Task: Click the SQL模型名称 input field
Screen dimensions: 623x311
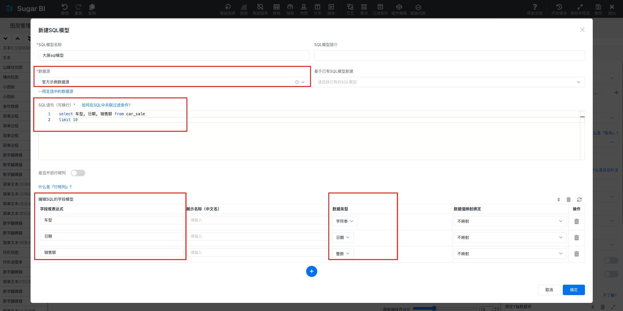Action: click(x=174, y=56)
